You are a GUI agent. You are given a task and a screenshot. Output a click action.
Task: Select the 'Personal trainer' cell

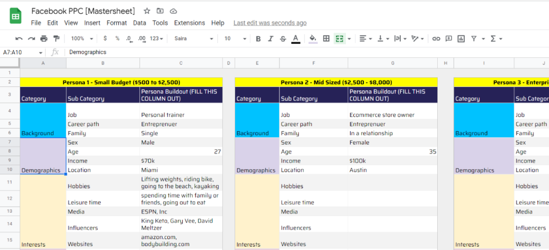tap(181, 111)
